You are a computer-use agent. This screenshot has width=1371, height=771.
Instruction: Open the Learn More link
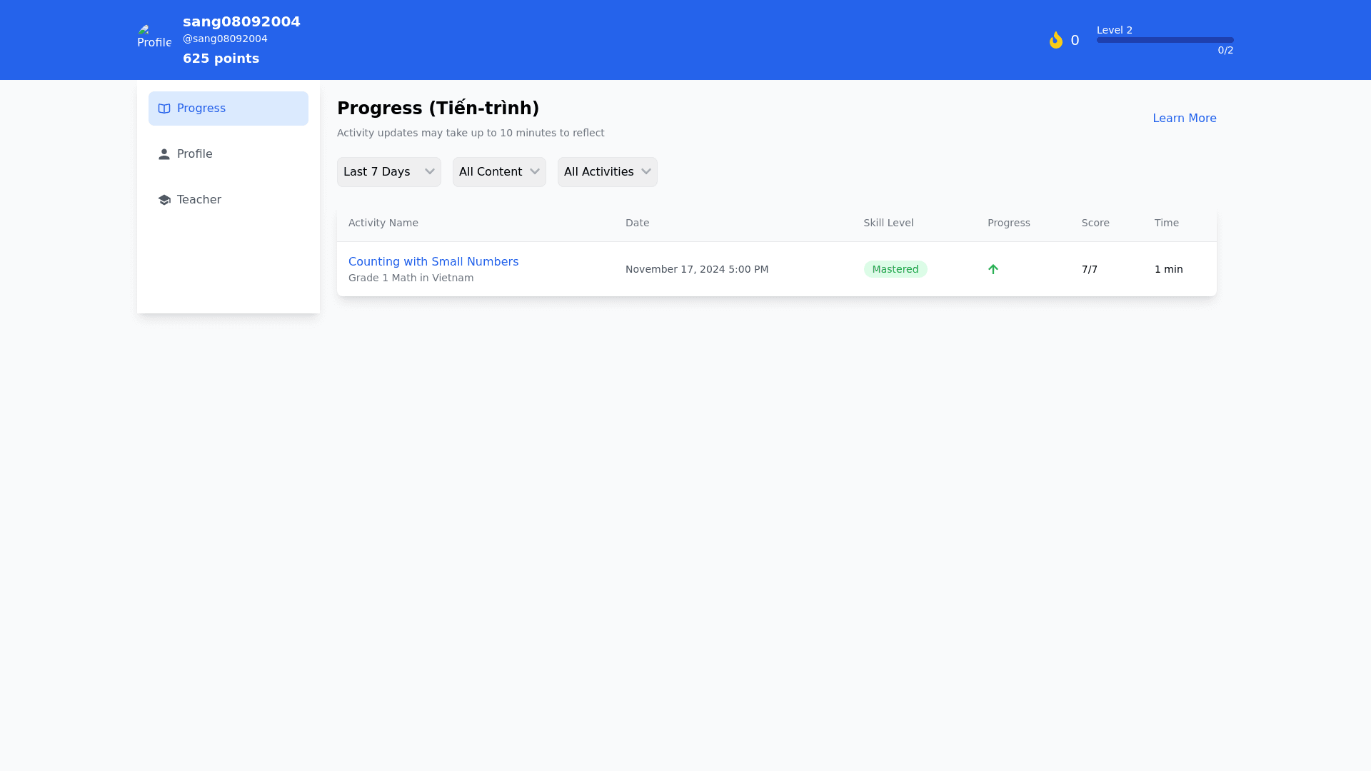1184,119
